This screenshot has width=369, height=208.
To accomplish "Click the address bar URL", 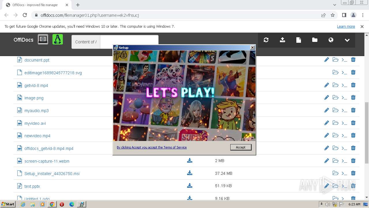I will pos(90,15).
